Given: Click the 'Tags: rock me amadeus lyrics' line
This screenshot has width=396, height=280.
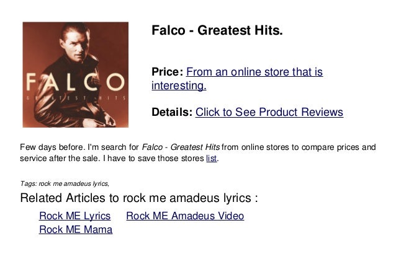Looking at the screenshot, I should 65,183.
